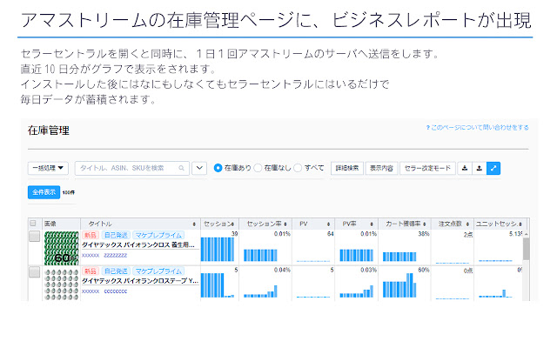Click the セッション column header
The width and height of the screenshot is (557, 348).
click(x=218, y=224)
